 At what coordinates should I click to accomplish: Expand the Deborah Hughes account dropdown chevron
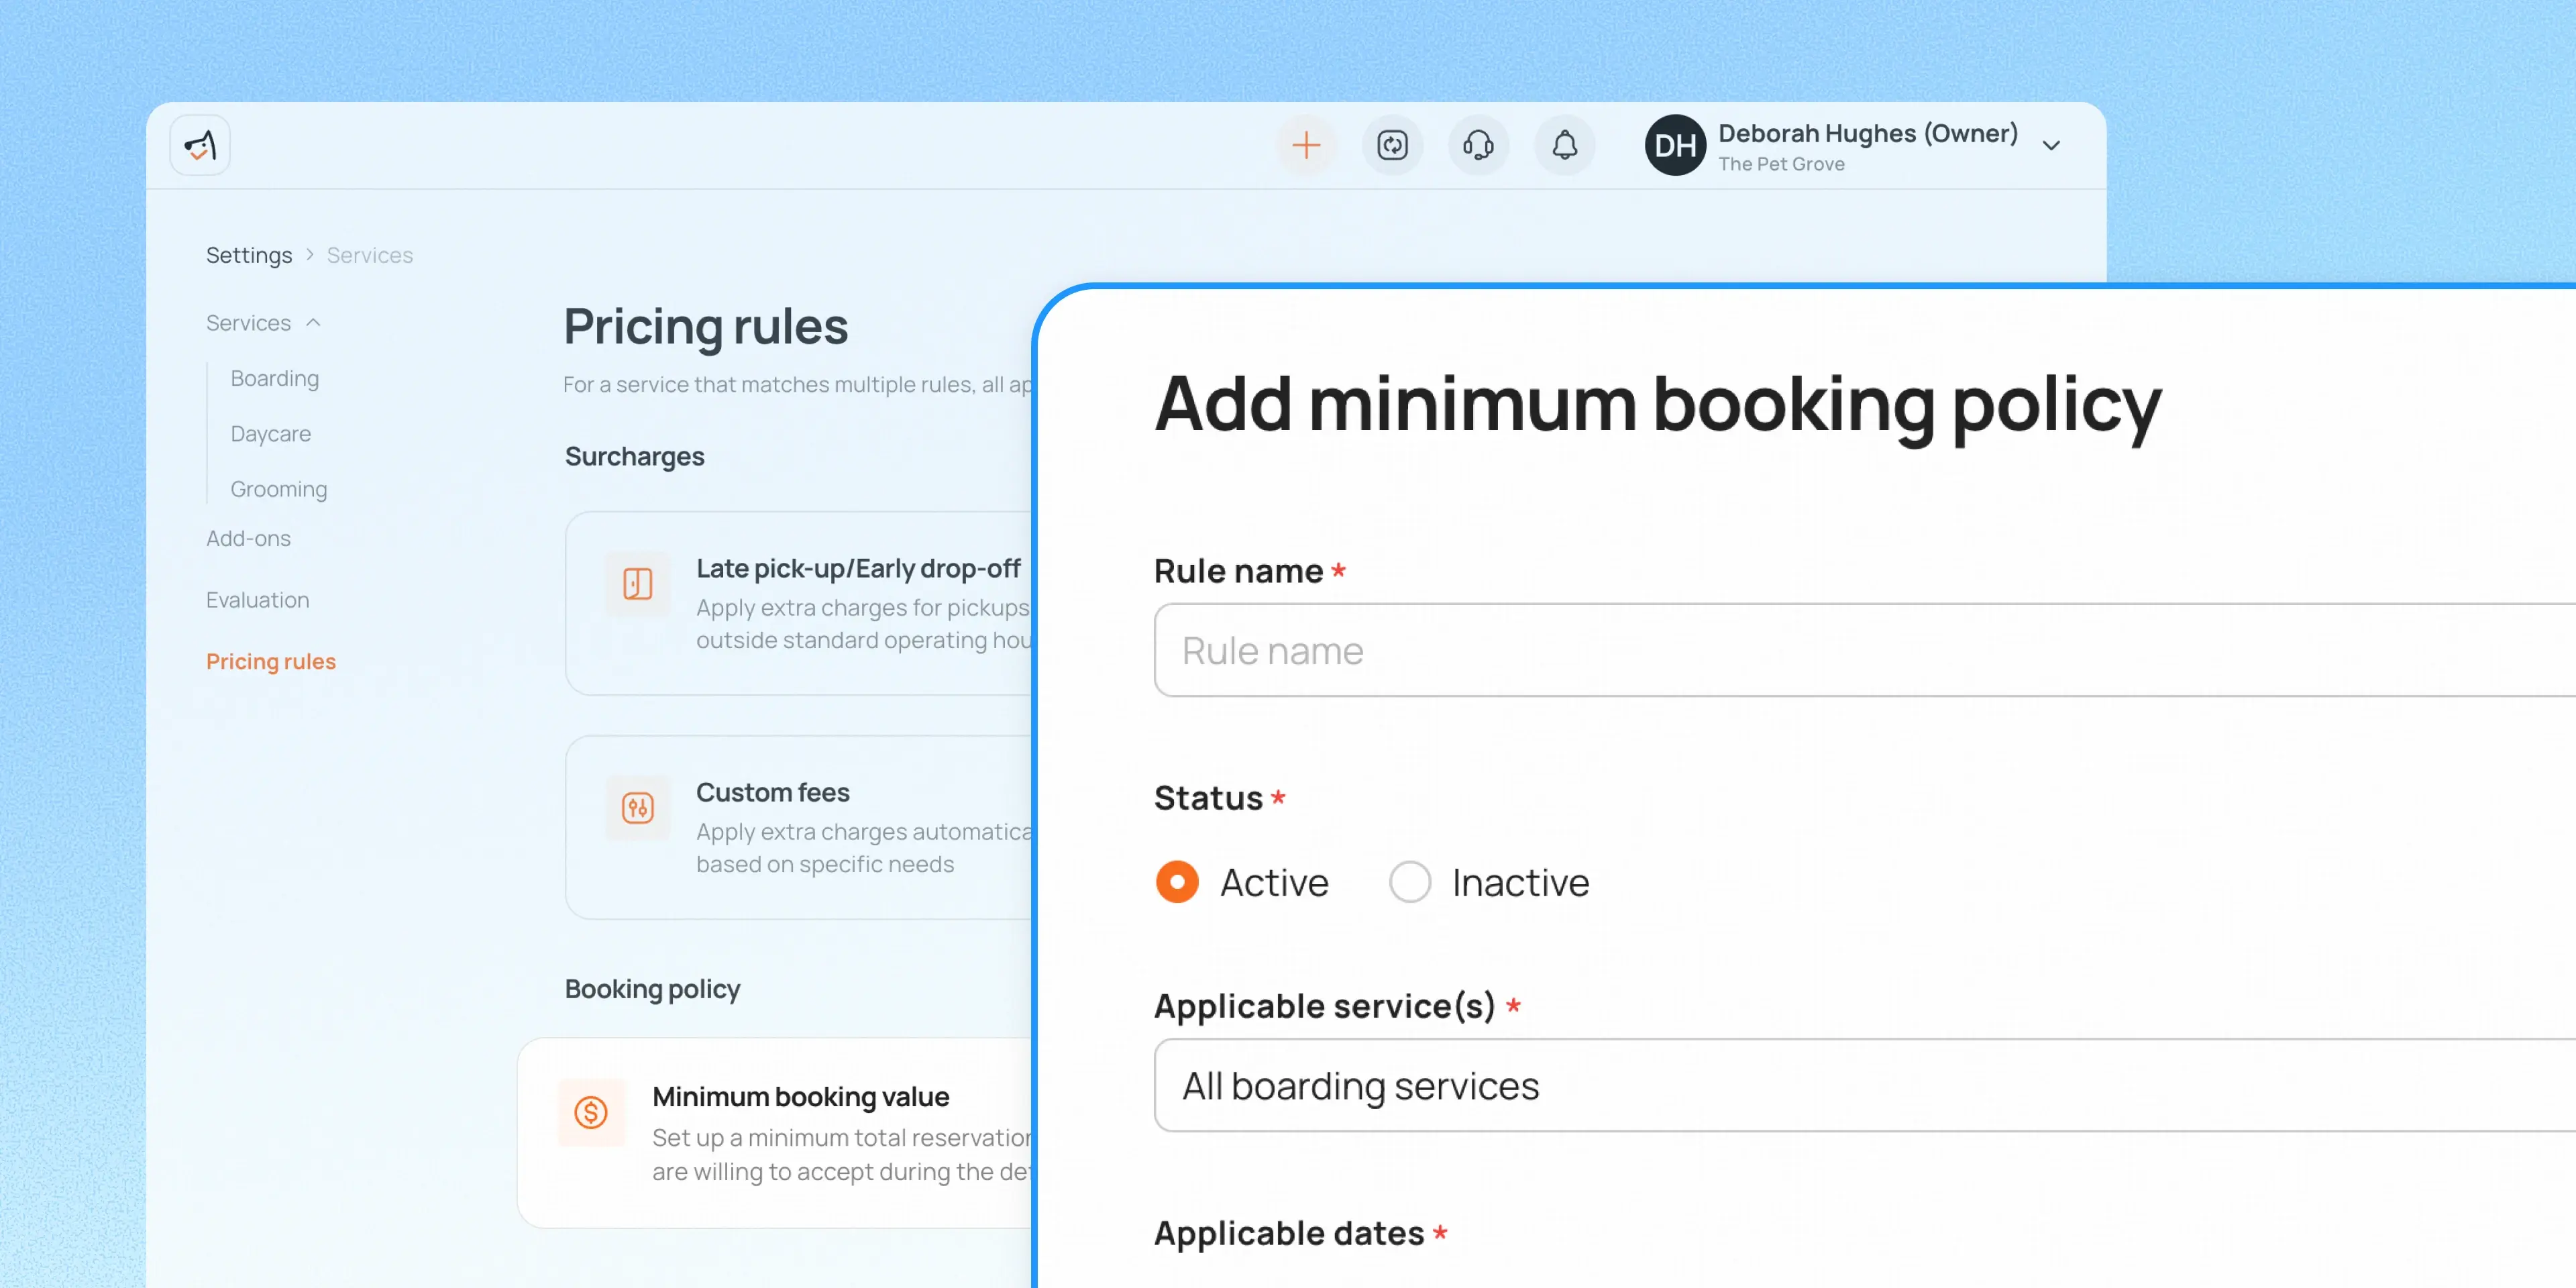pyautogui.click(x=2051, y=146)
